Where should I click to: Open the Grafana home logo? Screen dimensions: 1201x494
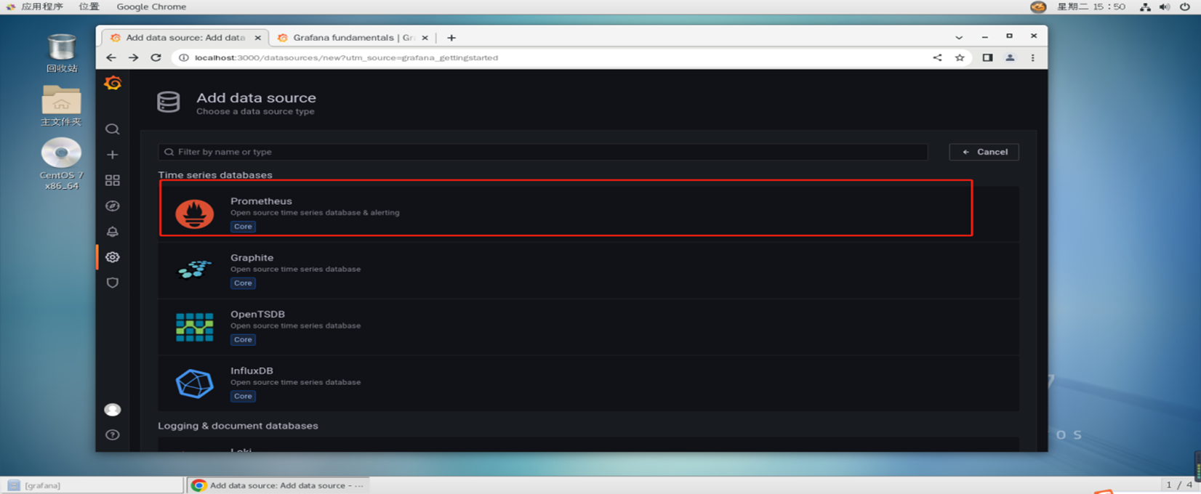[113, 83]
